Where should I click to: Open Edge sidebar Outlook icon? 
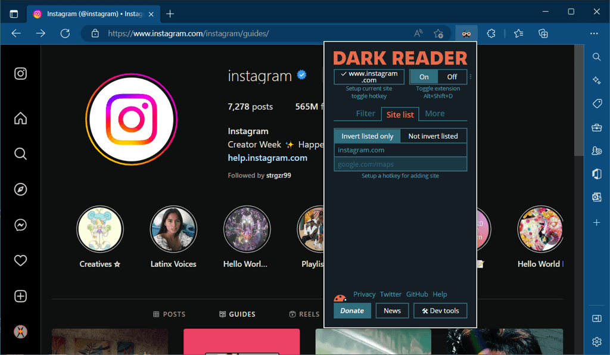point(597,197)
